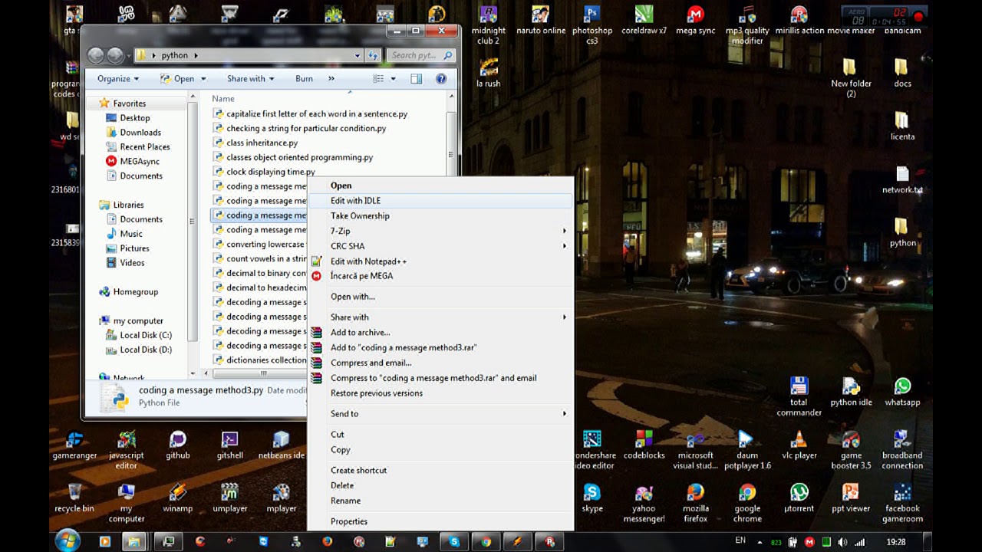Viewport: 982px width, 552px height.
Task: Open the Codeblocks desktop icon
Action: pyautogui.click(x=644, y=440)
